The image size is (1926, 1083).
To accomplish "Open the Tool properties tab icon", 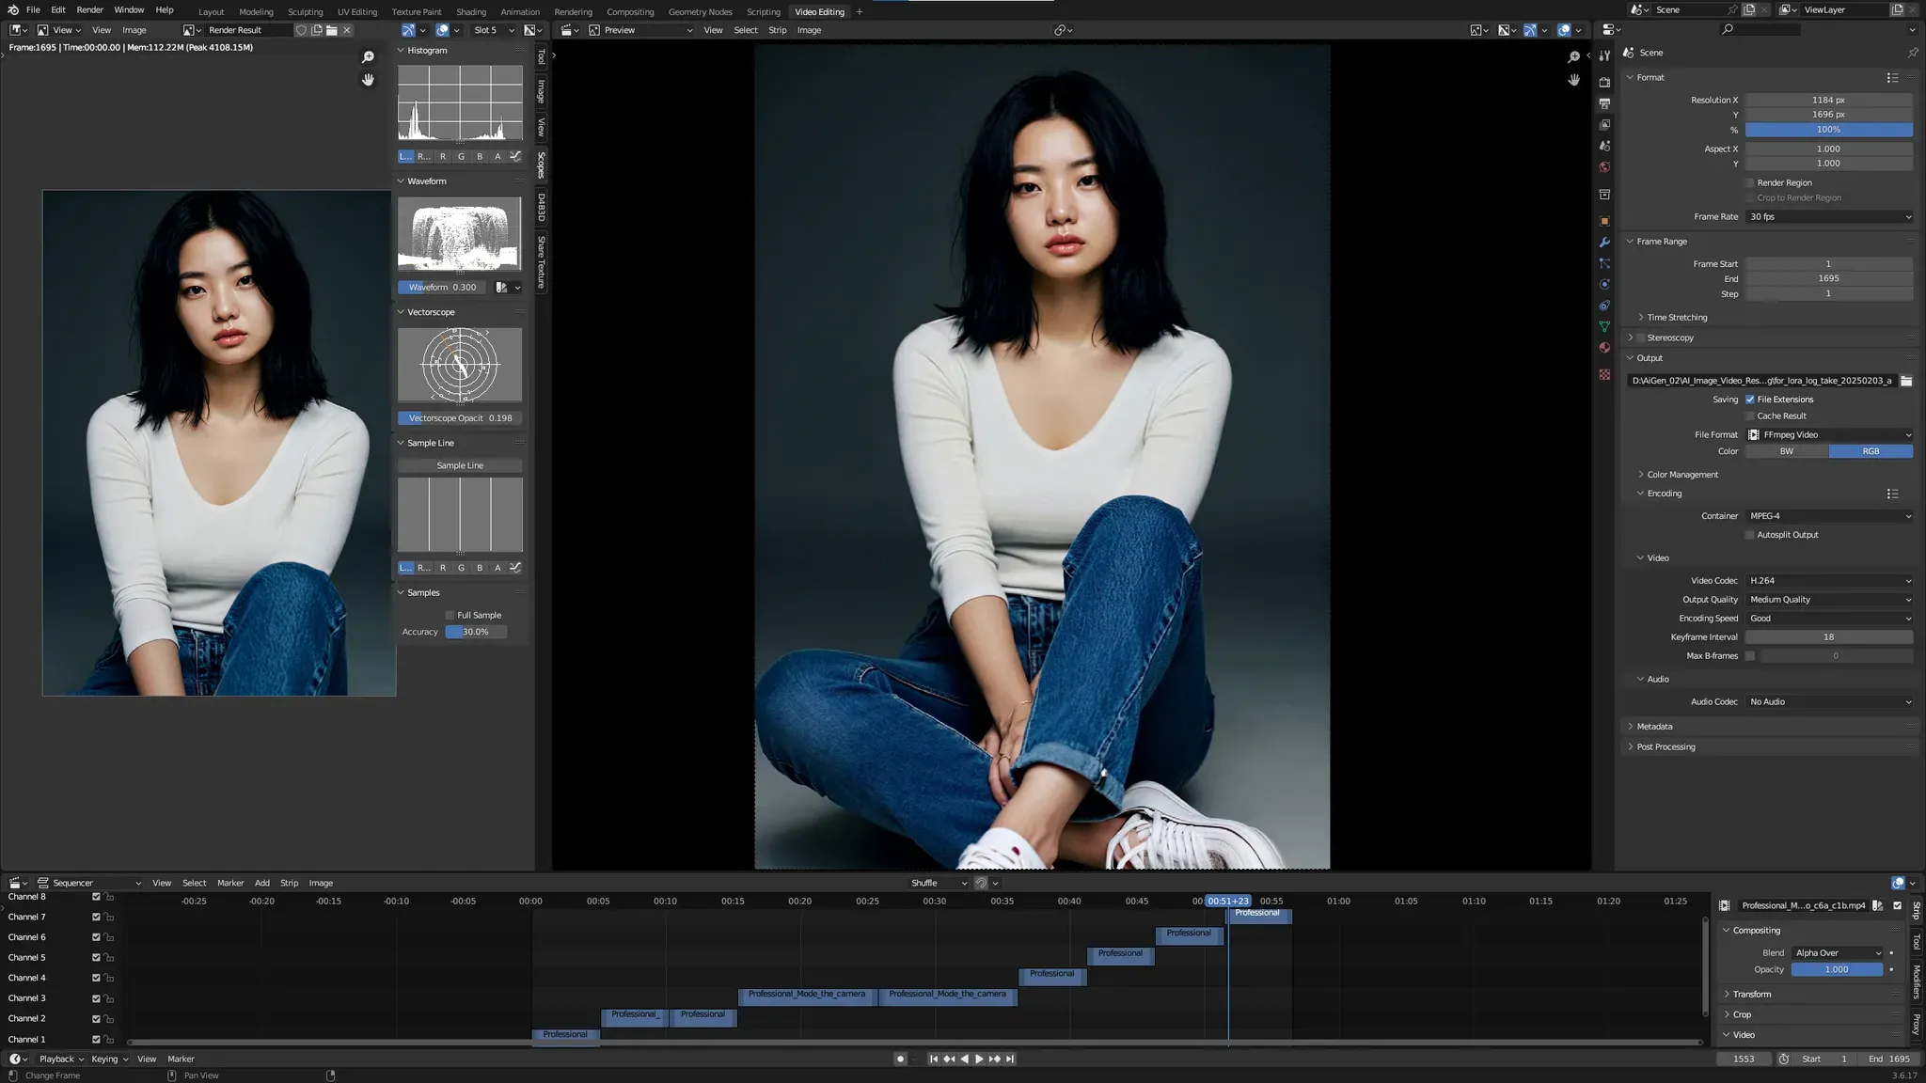I will pyautogui.click(x=1604, y=56).
